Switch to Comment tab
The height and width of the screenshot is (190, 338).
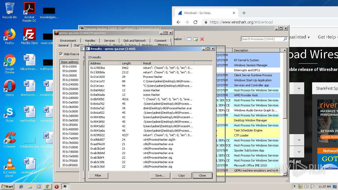(x=161, y=41)
